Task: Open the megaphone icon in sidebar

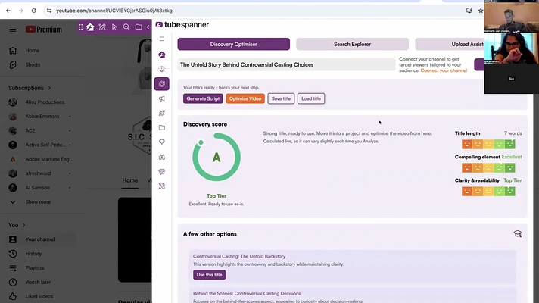Action: 162,98
